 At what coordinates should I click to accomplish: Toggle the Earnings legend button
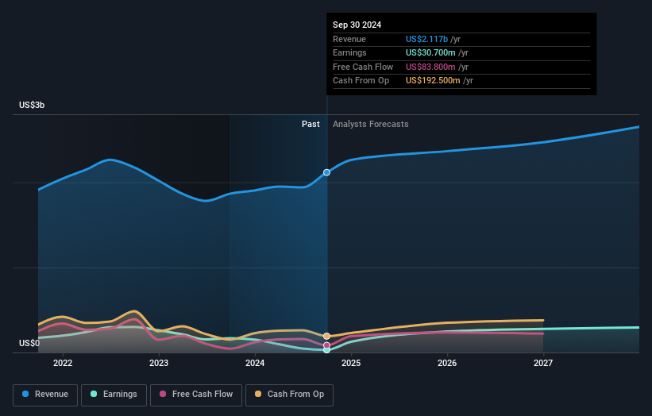click(114, 395)
